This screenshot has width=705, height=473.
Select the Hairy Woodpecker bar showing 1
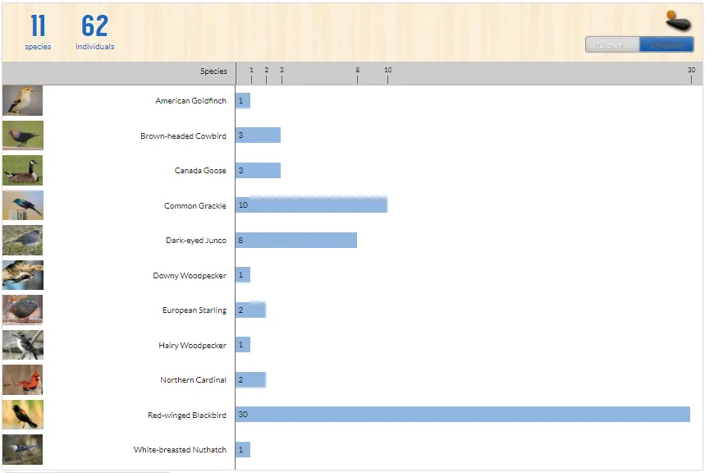click(243, 345)
